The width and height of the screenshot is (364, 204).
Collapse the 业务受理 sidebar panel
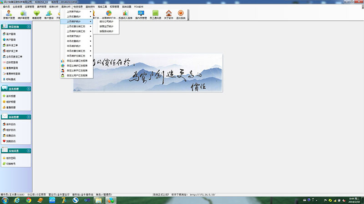coord(29,89)
